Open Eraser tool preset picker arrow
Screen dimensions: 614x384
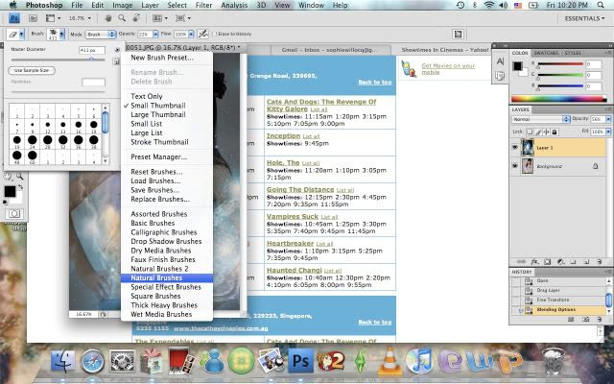[x=21, y=35]
